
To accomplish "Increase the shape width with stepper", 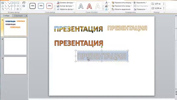I will (164, 7).
